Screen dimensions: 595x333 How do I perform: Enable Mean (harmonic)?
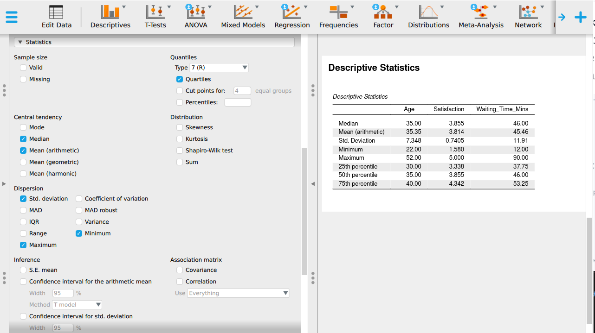click(x=23, y=174)
